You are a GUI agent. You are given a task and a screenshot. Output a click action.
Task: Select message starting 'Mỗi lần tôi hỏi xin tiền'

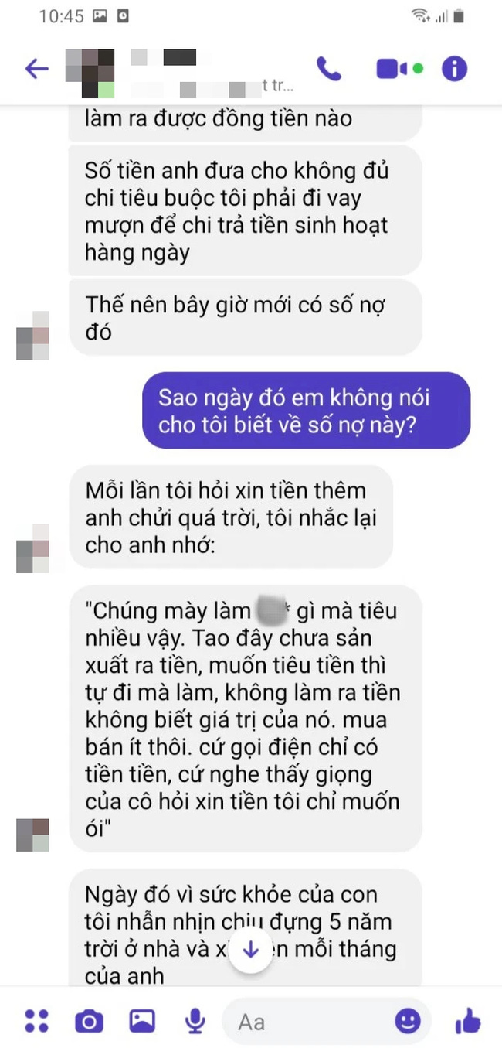coord(231,517)
